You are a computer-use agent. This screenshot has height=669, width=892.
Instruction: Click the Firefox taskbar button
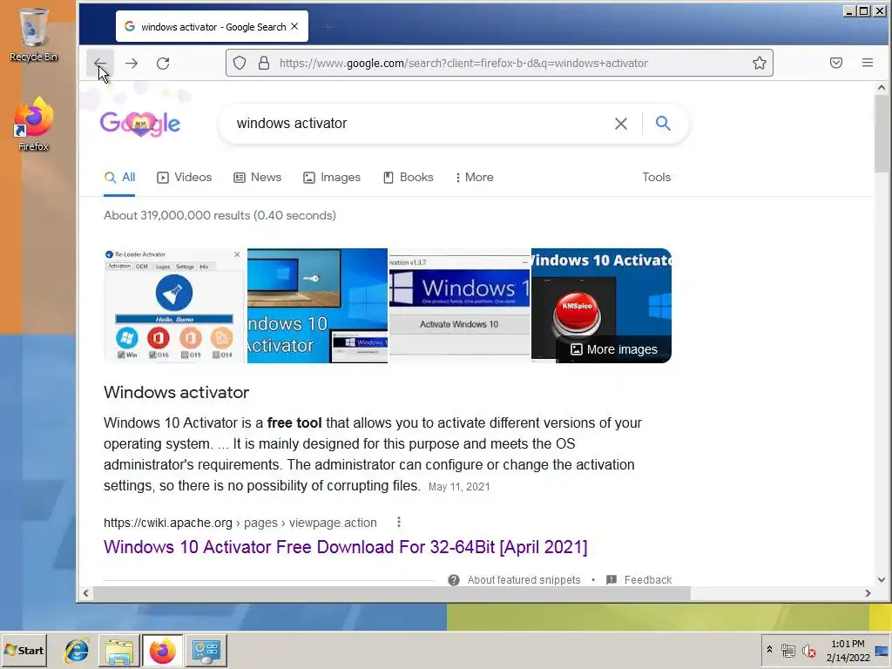pos(162,650)
